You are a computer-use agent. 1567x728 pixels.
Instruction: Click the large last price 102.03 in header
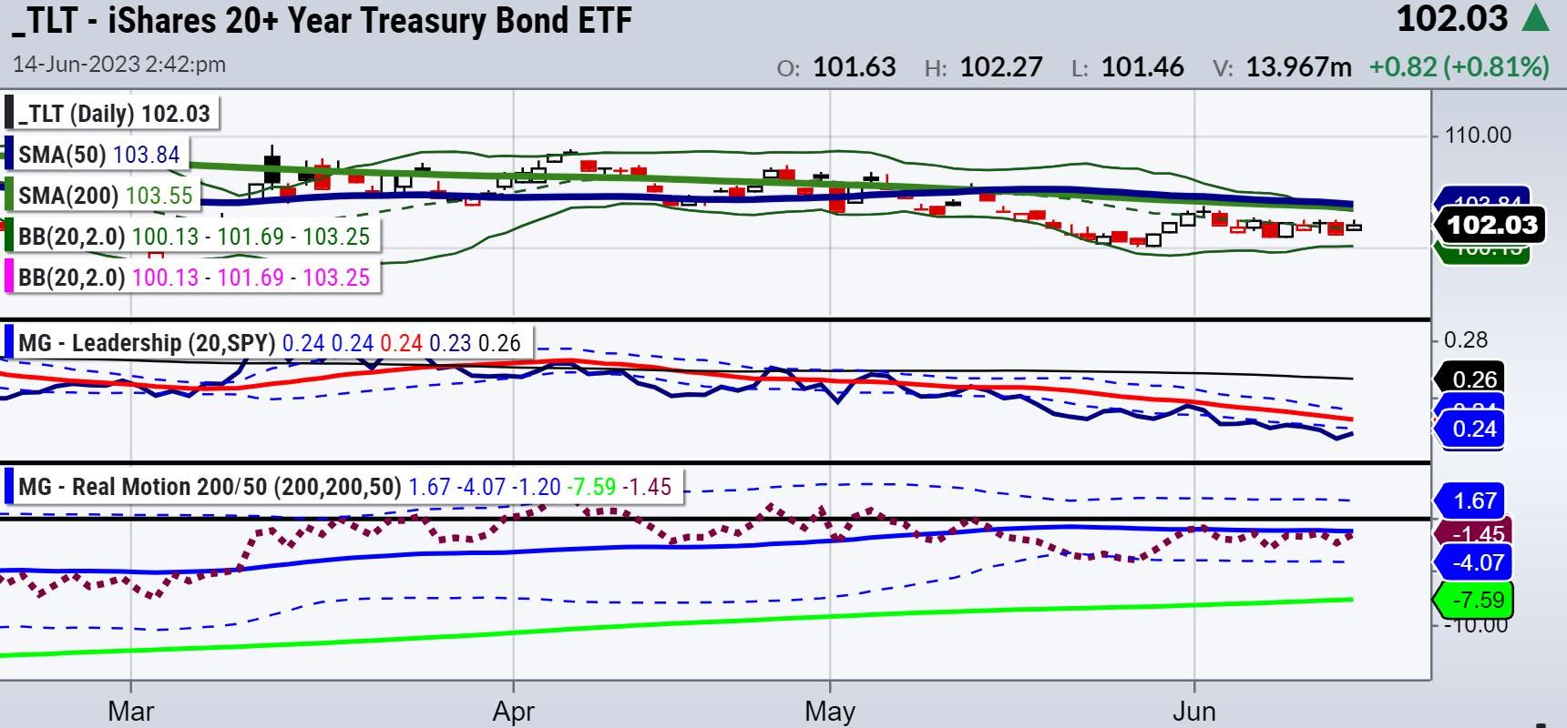(1452, 19)
